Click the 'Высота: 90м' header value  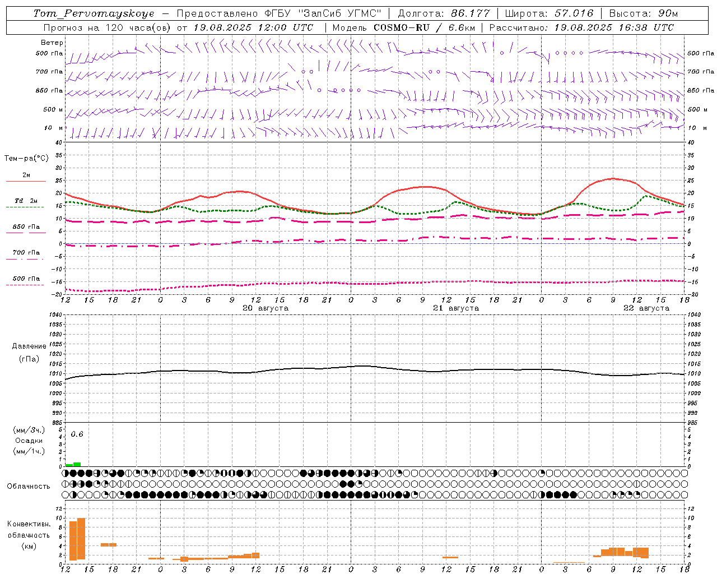644,13
